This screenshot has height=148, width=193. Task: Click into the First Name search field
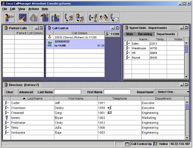pos(117,92)
